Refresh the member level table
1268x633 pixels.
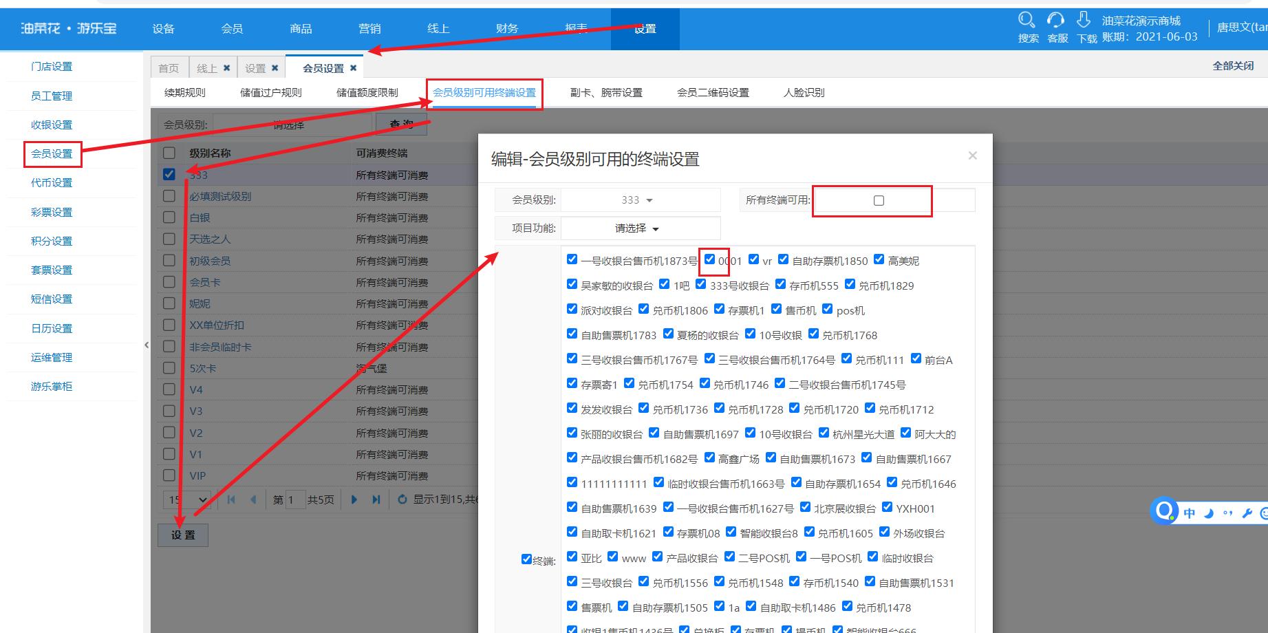click(x=402, y=500)
